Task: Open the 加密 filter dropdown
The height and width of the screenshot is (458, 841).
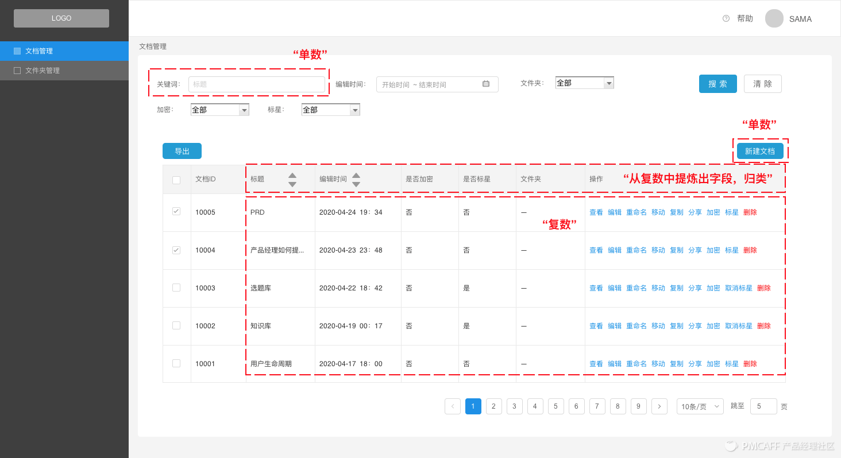Action: click(x=220, y=110)
